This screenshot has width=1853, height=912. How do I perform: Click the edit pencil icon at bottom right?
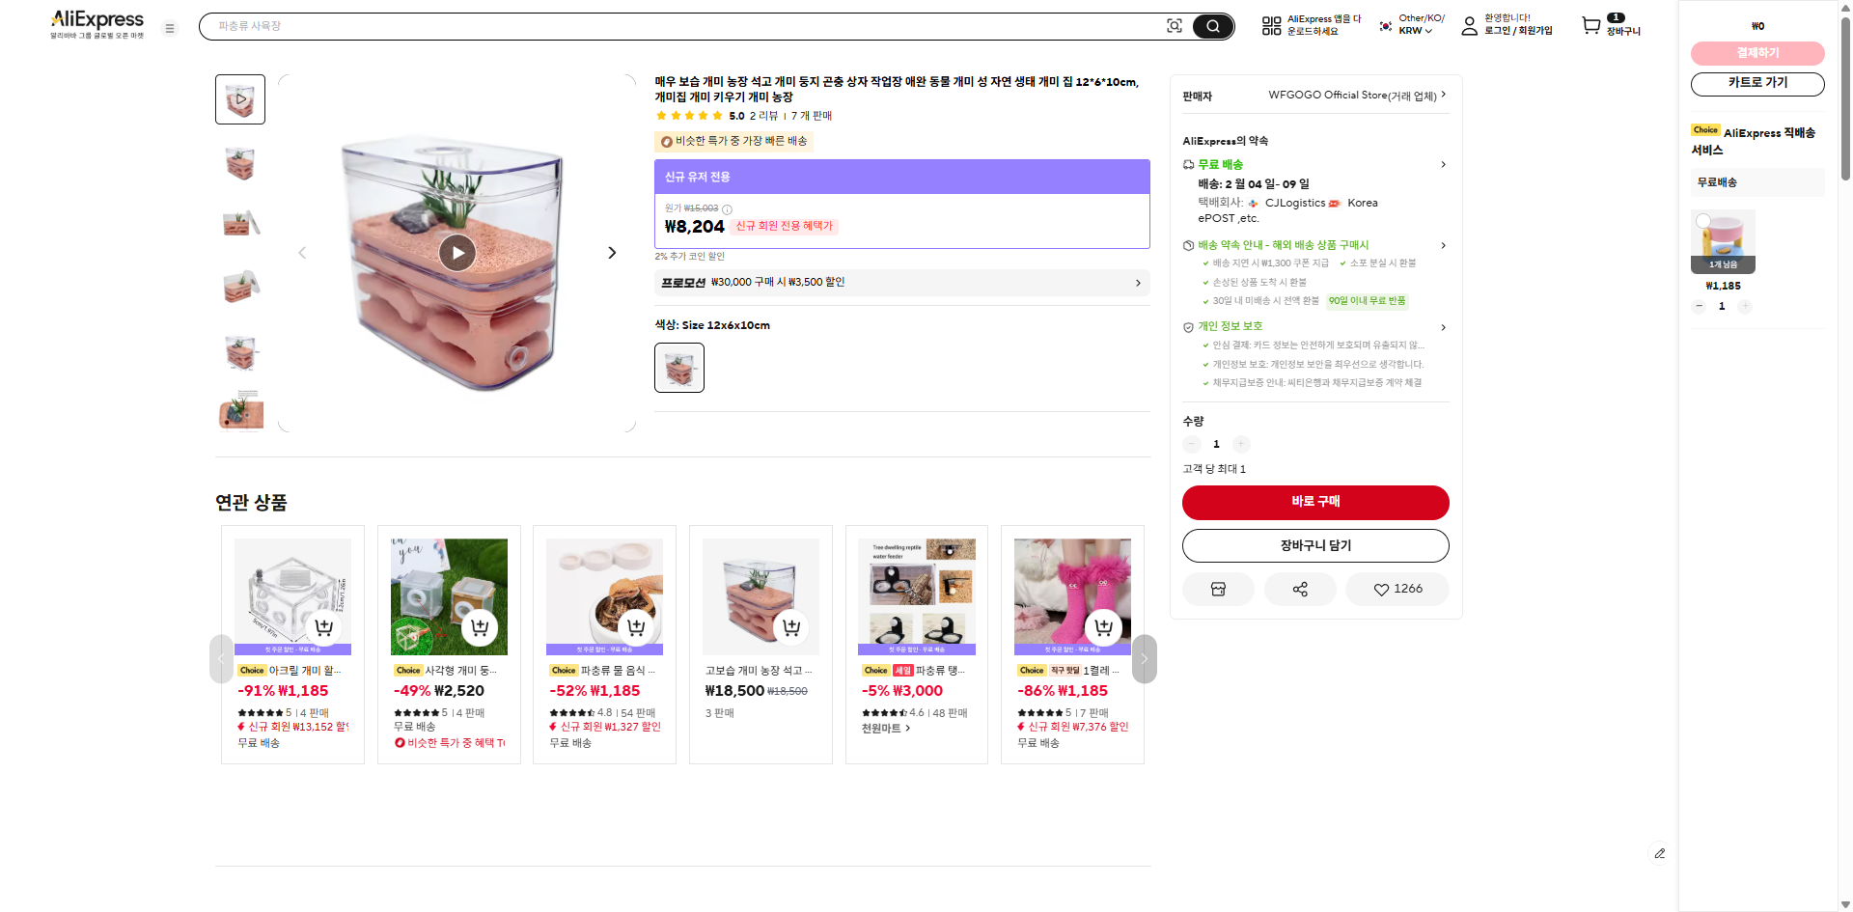pyautogui.click(x=1659, y=853)
